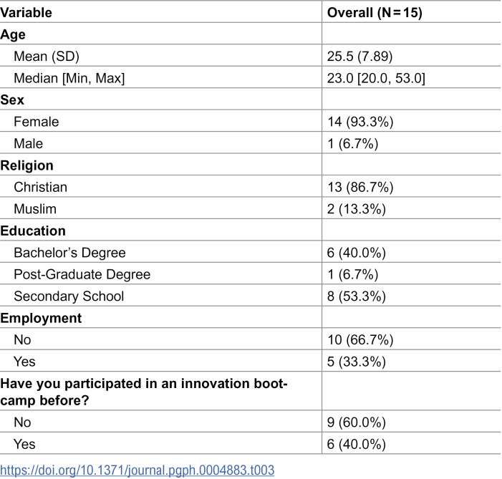The image size is (502, 479).
Task: Click the 'Employment' section heading
Action: [41, 318]
